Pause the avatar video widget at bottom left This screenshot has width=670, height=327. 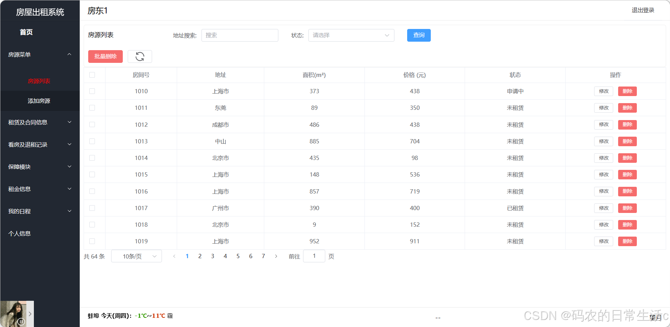[22, 322]
